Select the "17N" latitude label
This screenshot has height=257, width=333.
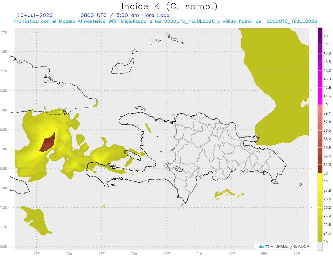coord(5,227)
